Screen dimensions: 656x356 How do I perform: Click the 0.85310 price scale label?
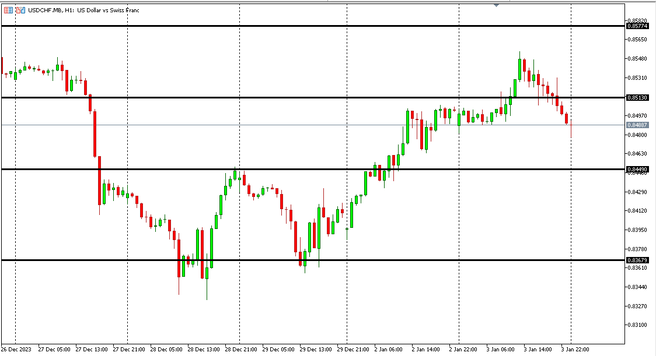[637, 77]
